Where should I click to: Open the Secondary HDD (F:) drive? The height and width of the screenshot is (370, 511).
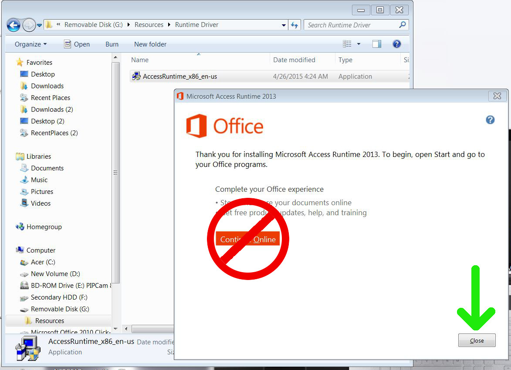59,297
